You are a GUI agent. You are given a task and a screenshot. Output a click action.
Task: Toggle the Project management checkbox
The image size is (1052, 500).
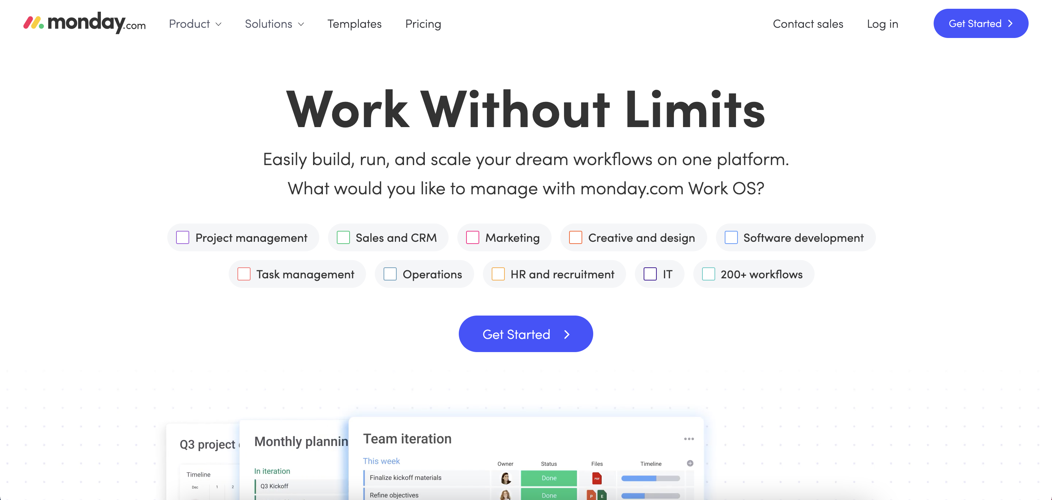click(182, 237)
